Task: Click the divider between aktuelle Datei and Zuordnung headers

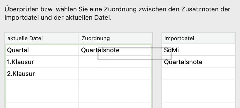Action: [x=79, y=38]
